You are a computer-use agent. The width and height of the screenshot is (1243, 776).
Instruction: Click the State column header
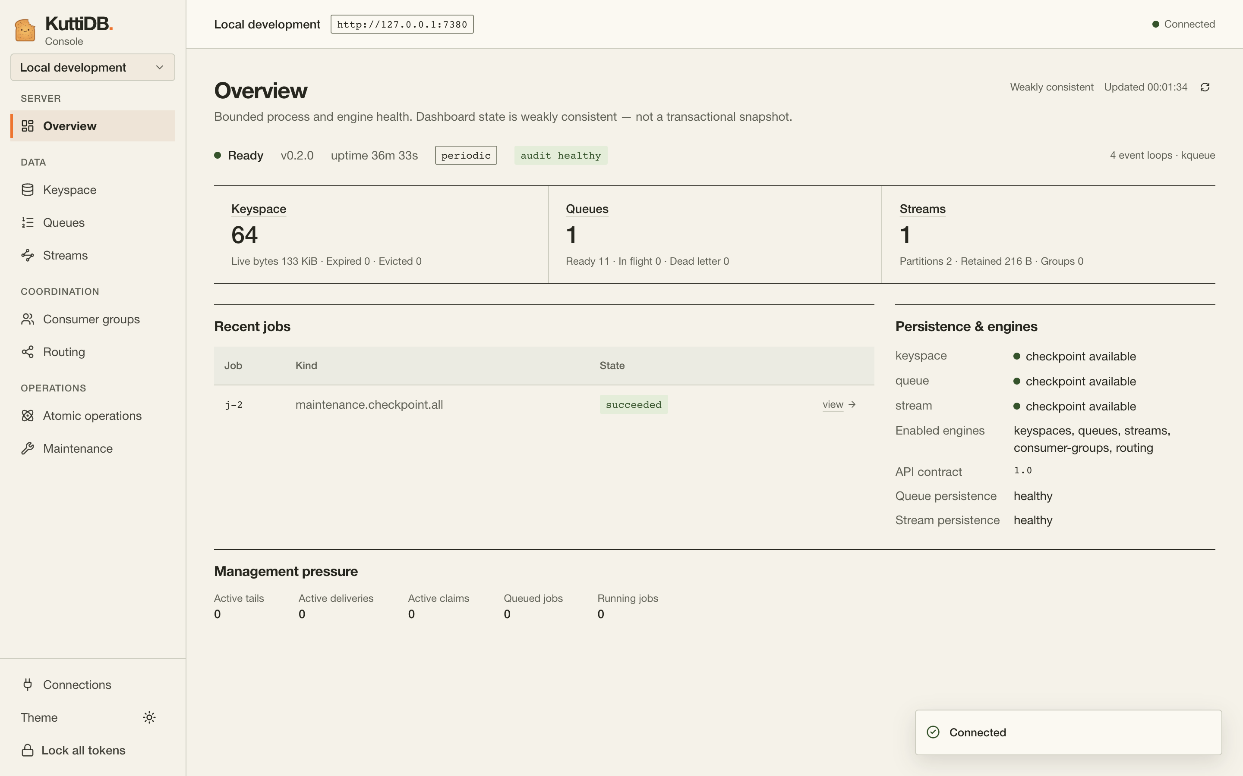612,366
